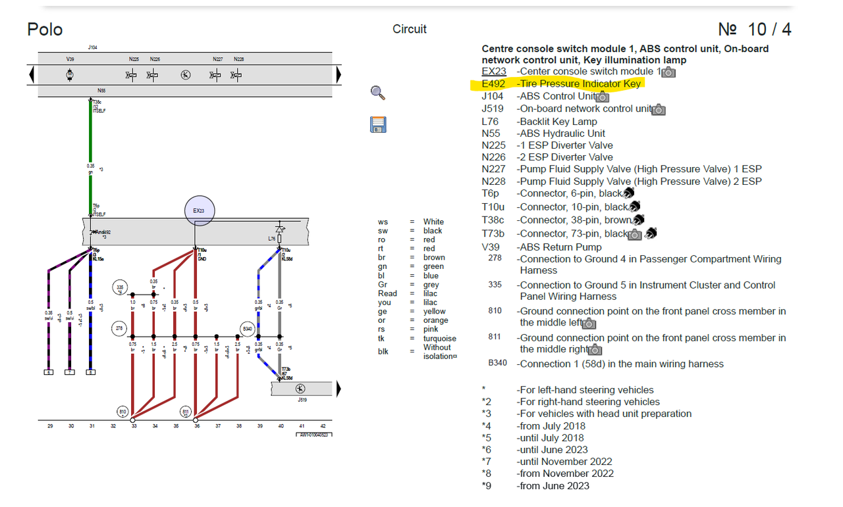843x507 pixels.
Task: Click the 'or = orange' color legend row
Action: [x=413, y=321]
